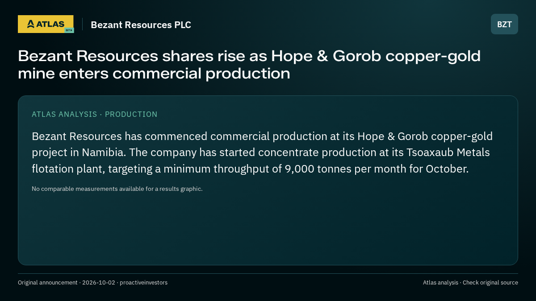The height and width of the screenshot is (301, 536).
Task: Select the Bezant Resources PLC company name
Action: (x=141, y=25)
